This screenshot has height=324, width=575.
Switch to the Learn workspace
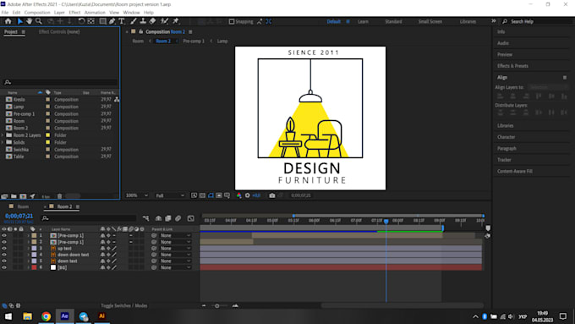click(x=363, y=22)
